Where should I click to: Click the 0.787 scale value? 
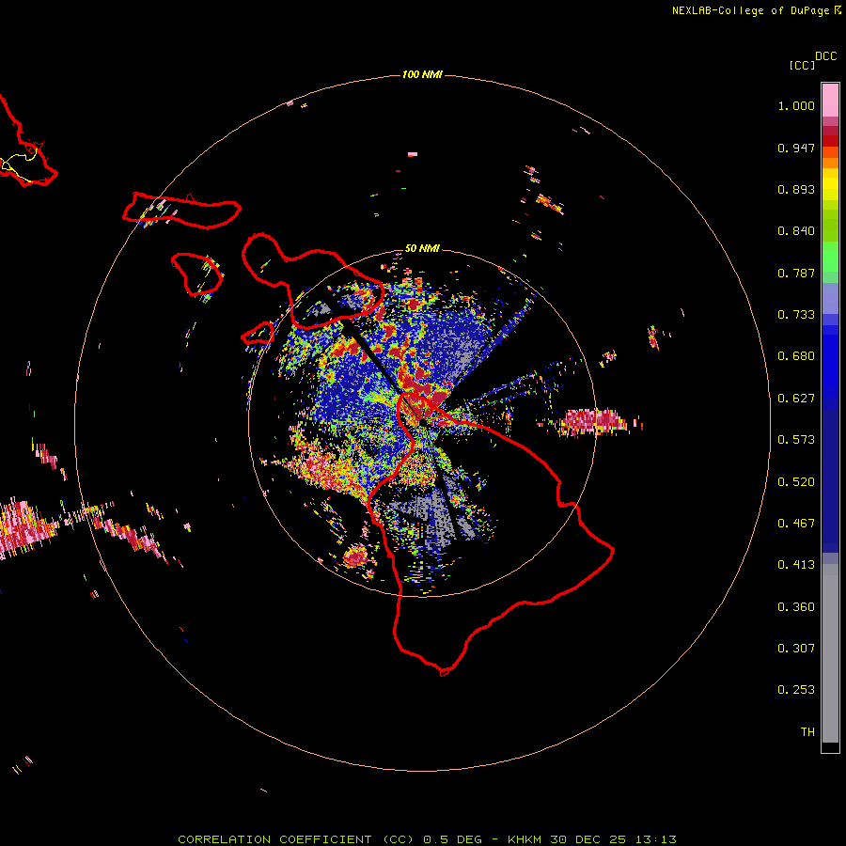point(796,273)
